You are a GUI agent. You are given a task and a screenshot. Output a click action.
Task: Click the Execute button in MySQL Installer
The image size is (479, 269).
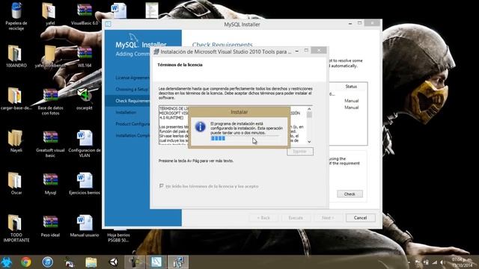tap(296, 217)
